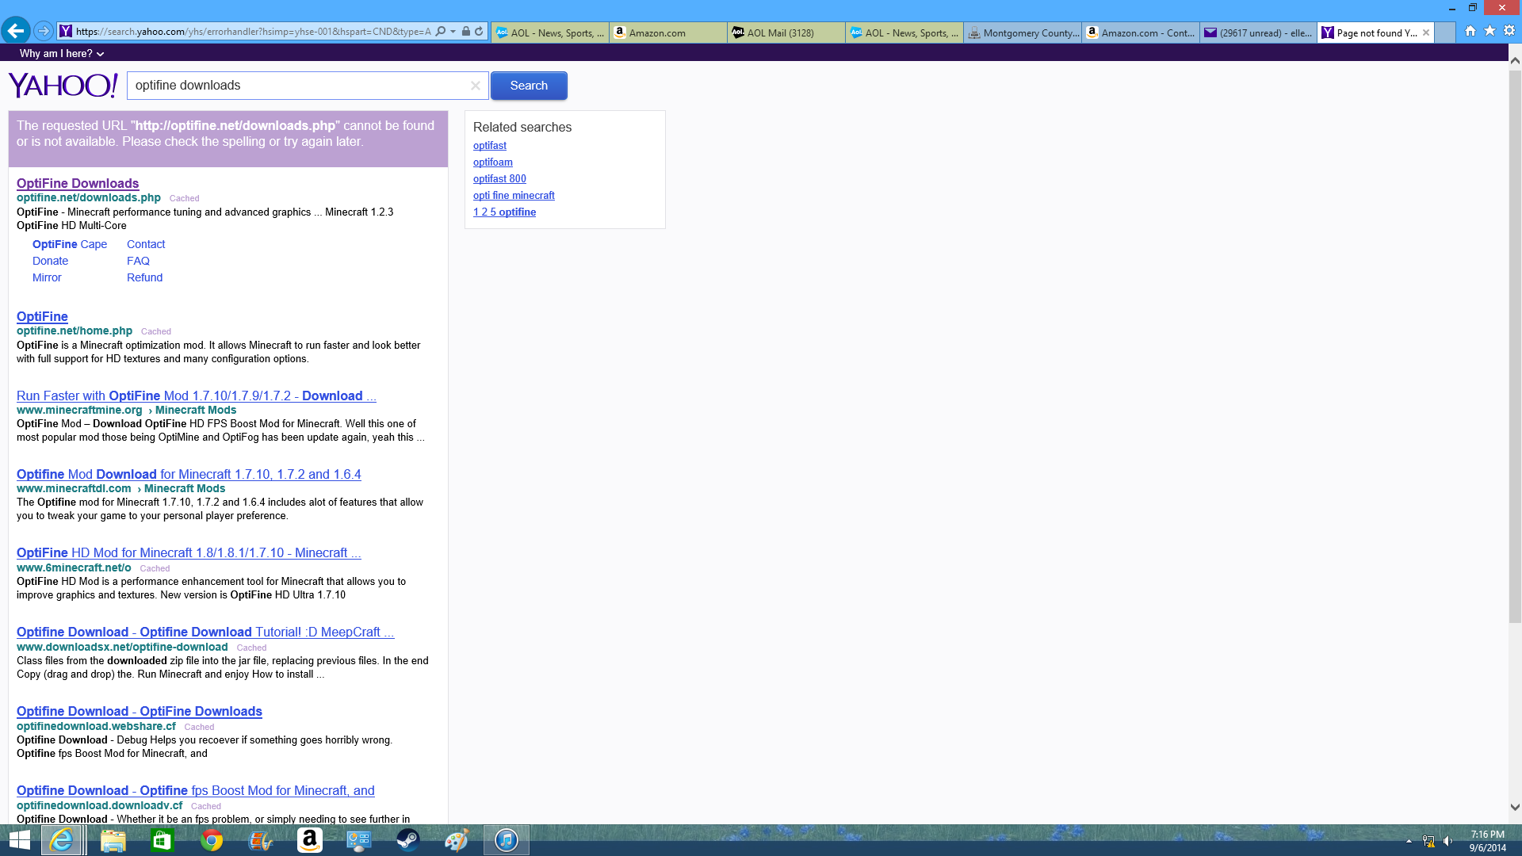1522x856 pixels.
Task: Open the Amazon app taskbar icon
Action: (x=310, y=840)
